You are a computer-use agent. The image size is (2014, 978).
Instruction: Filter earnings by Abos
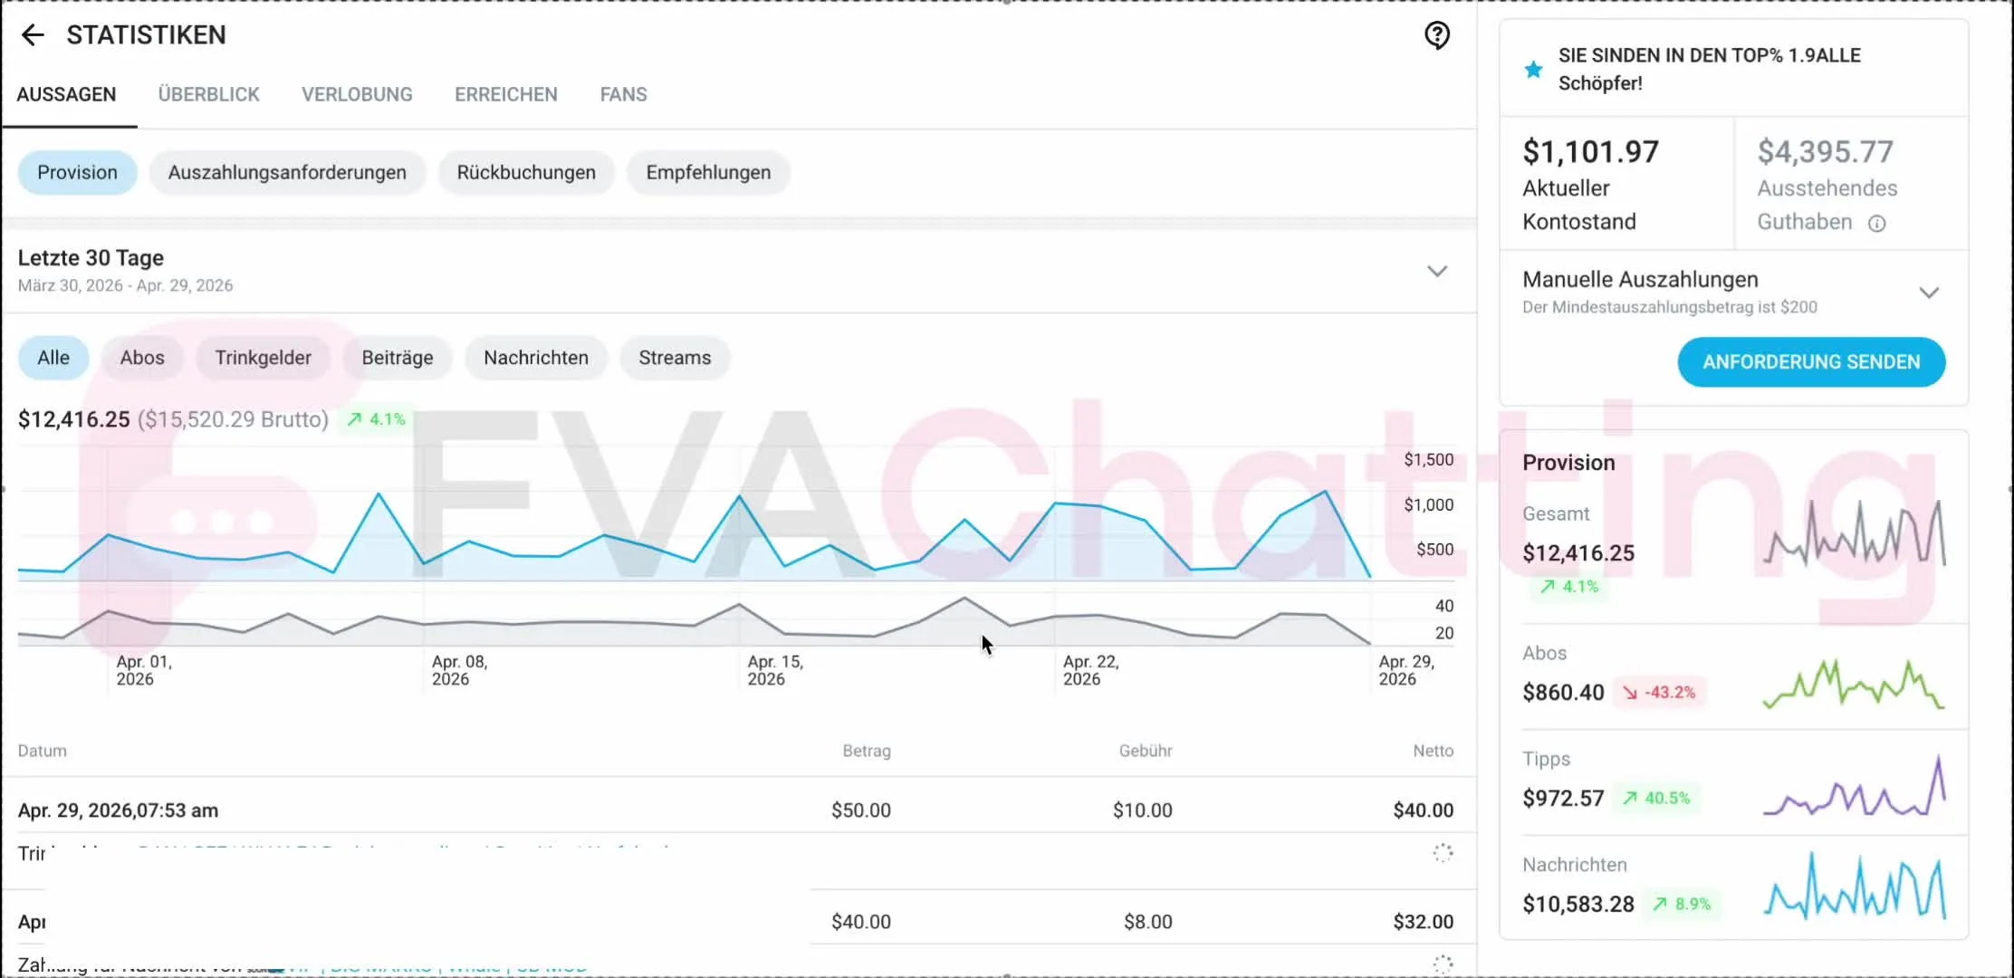click(x=142, y=358)
